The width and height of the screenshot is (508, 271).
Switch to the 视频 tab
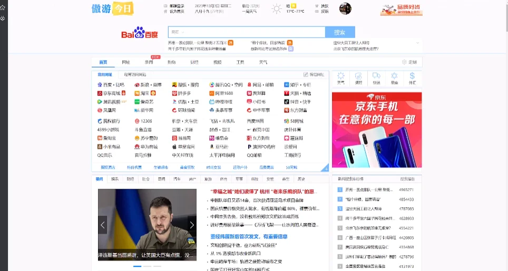pyautogui.click(x=218, y=62)
